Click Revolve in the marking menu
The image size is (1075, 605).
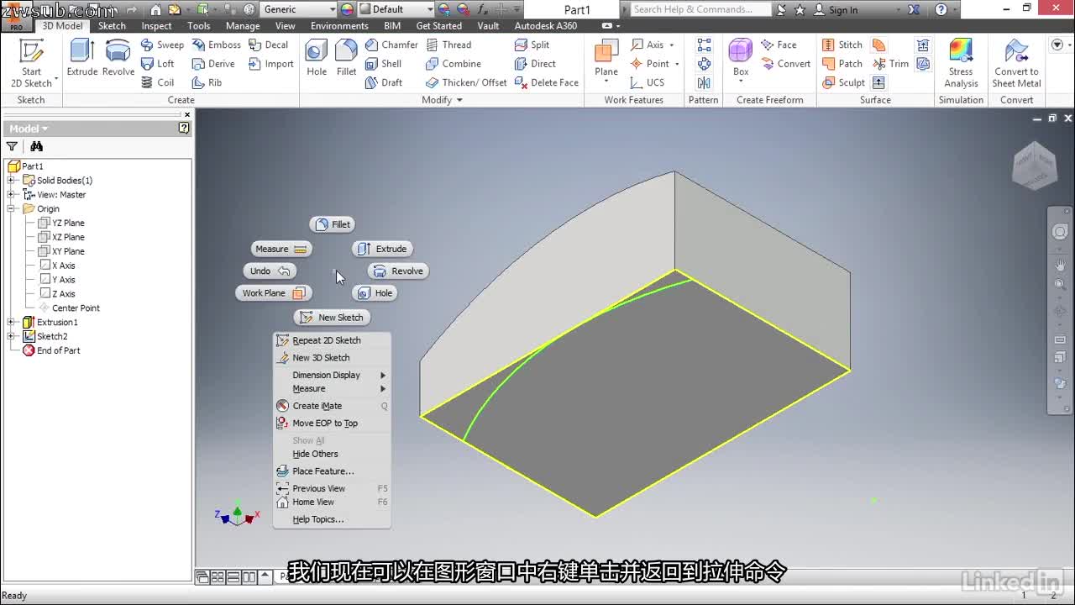tap(398, 271)
